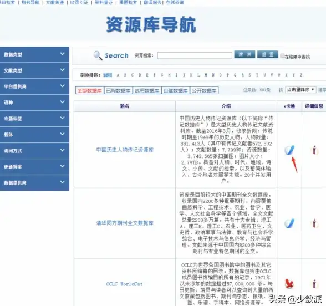Open e-card access for 中国历史人物传记资源库

click(x=289, y=150)
